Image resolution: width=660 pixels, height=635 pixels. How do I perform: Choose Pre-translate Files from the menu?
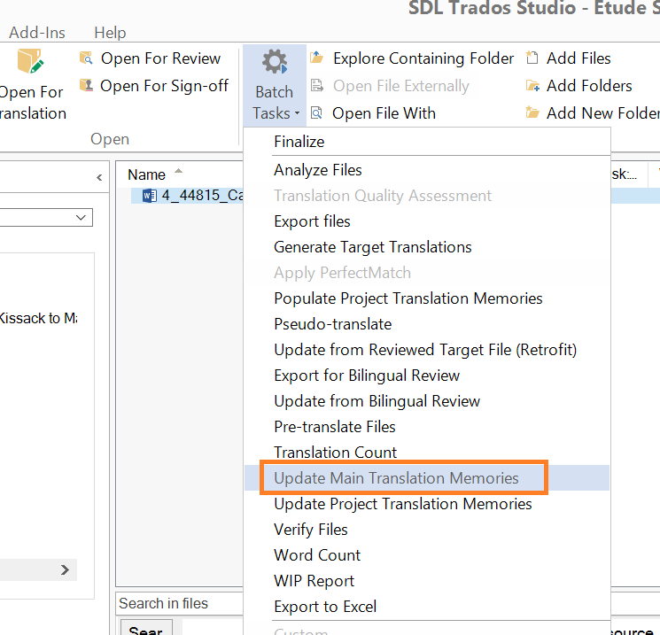click(335, 427)
